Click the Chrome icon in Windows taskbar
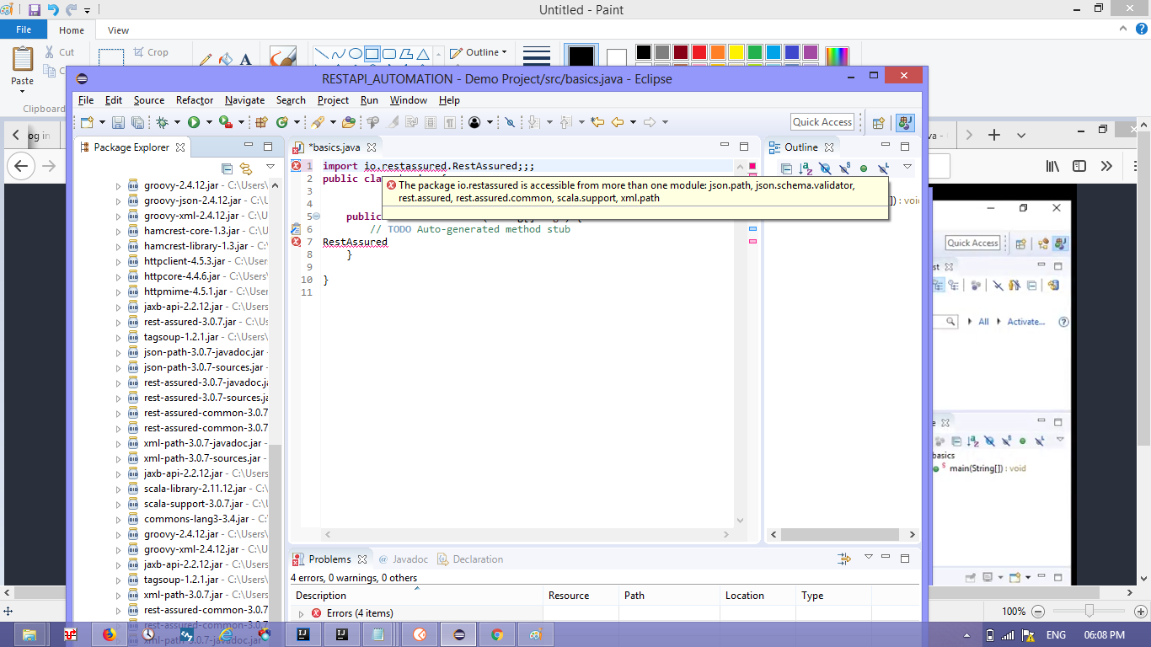The width and height of the screenshot is (1151, 647). click(x=497, y=634)
